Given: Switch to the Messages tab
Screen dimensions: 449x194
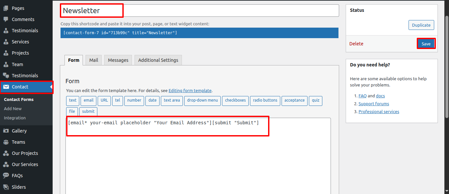Looking at the screenshot, I should pyautogui.click(x=118, y=60).
